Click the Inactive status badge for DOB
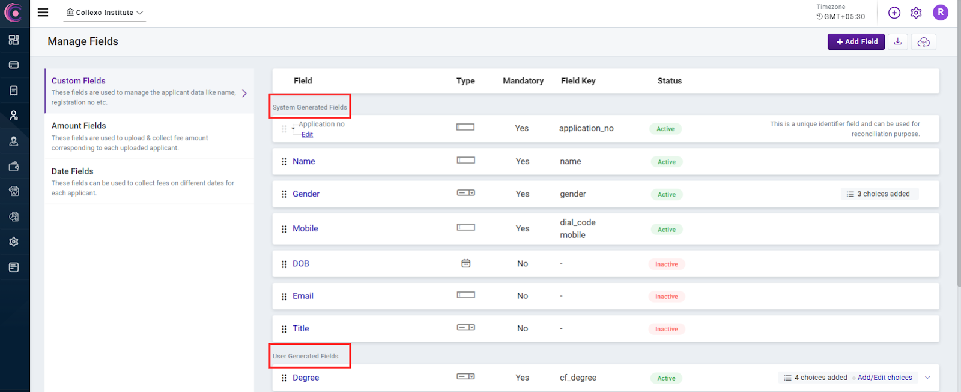This screenshot has height=392, width=961. click(666, 264)
